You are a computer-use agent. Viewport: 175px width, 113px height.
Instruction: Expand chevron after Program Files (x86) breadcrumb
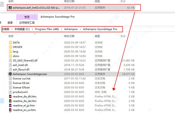(x=62, y=29)
